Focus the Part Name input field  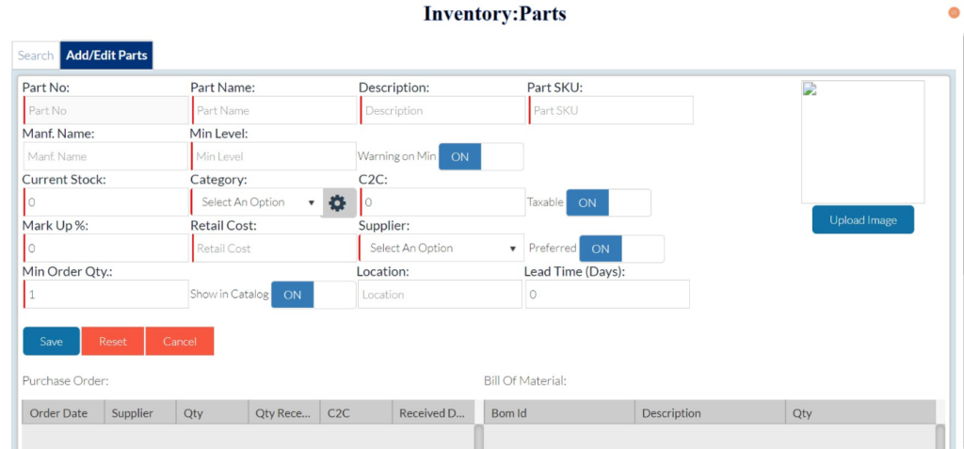click(x=273, y=110)
